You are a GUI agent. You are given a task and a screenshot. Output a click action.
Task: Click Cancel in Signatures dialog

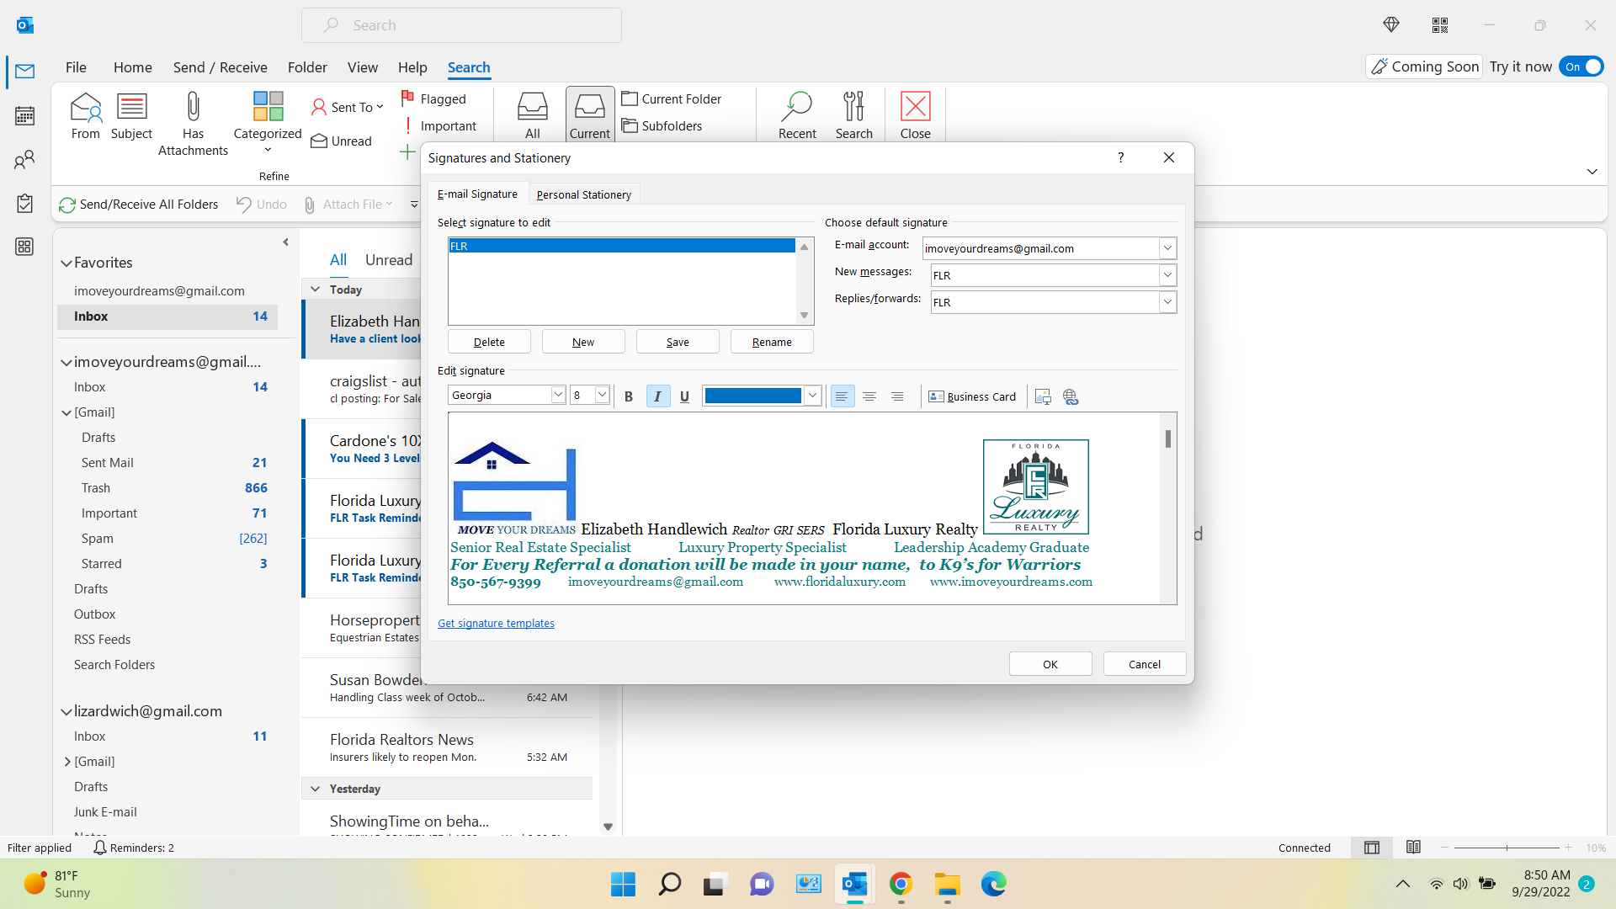pos(1145,664)
